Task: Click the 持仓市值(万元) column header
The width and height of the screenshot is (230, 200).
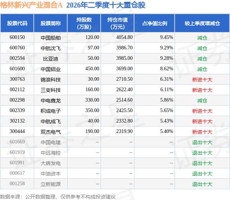Action: point(118,23)
